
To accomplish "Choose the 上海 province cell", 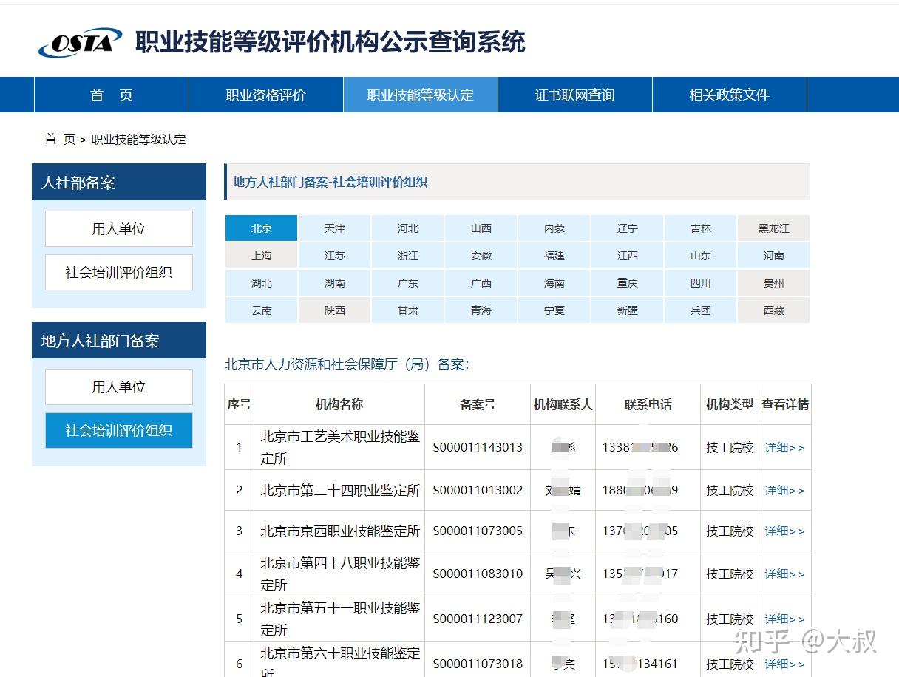I will (261, 256).
